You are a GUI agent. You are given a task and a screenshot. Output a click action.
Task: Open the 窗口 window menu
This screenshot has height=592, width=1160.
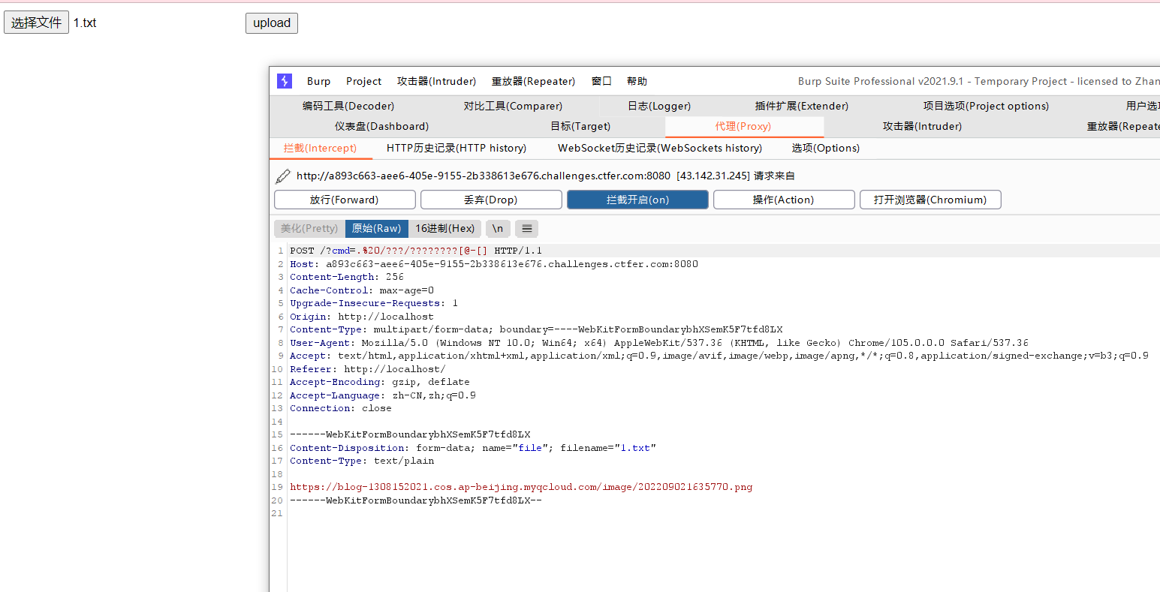click(x=601, y=81)
